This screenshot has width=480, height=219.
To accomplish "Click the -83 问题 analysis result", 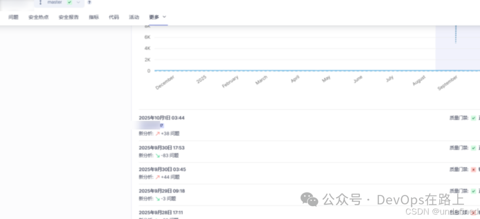I will 170,156.
